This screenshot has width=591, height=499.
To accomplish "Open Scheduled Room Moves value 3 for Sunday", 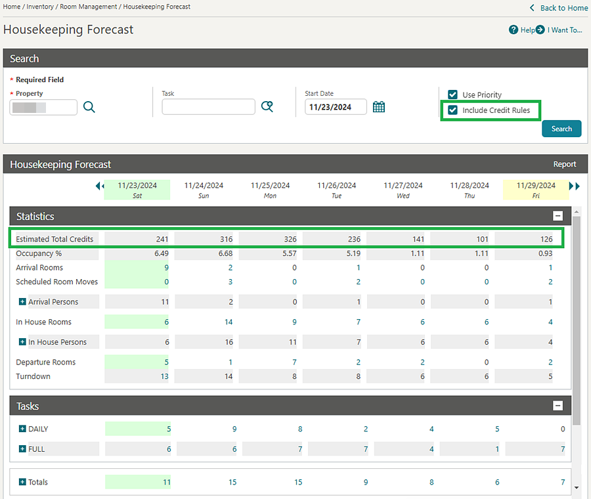I will click(230, 282).
